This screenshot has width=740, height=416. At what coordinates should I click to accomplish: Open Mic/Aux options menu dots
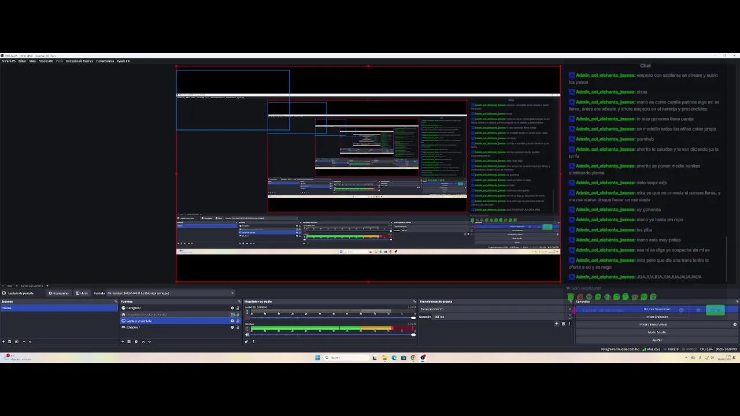click(247, 329)
